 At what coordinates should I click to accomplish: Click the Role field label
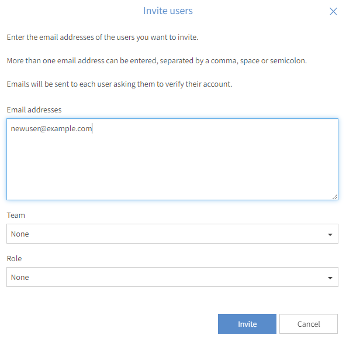(x=14, y=259)
